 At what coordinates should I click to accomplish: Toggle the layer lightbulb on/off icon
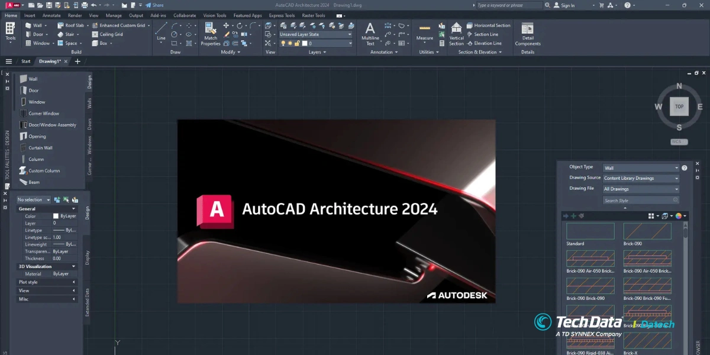[283, 43]
